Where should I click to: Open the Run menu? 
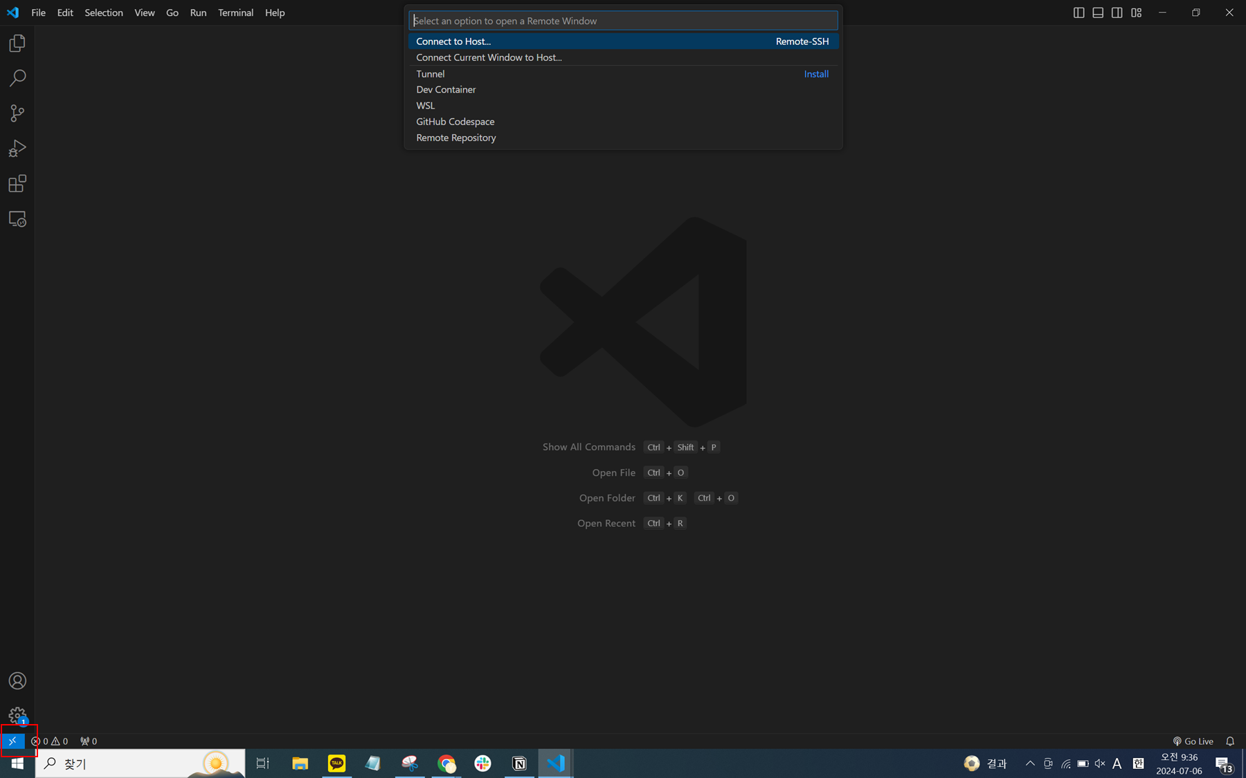coord(199,12)
